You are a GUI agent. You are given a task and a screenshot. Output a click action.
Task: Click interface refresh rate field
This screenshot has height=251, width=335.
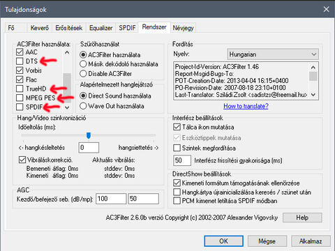tap(182, 160)
